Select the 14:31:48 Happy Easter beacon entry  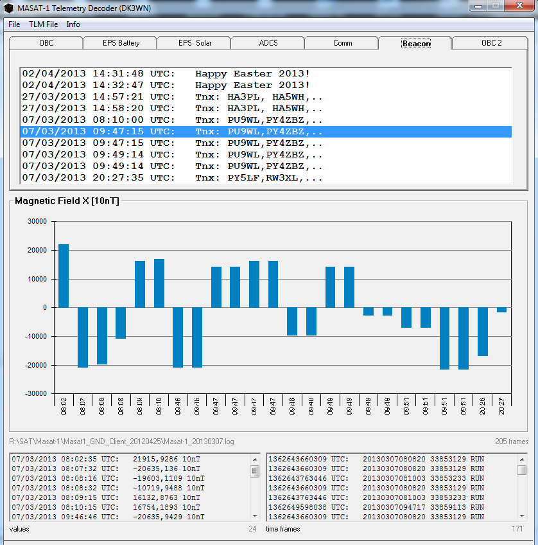pos(166,74)
